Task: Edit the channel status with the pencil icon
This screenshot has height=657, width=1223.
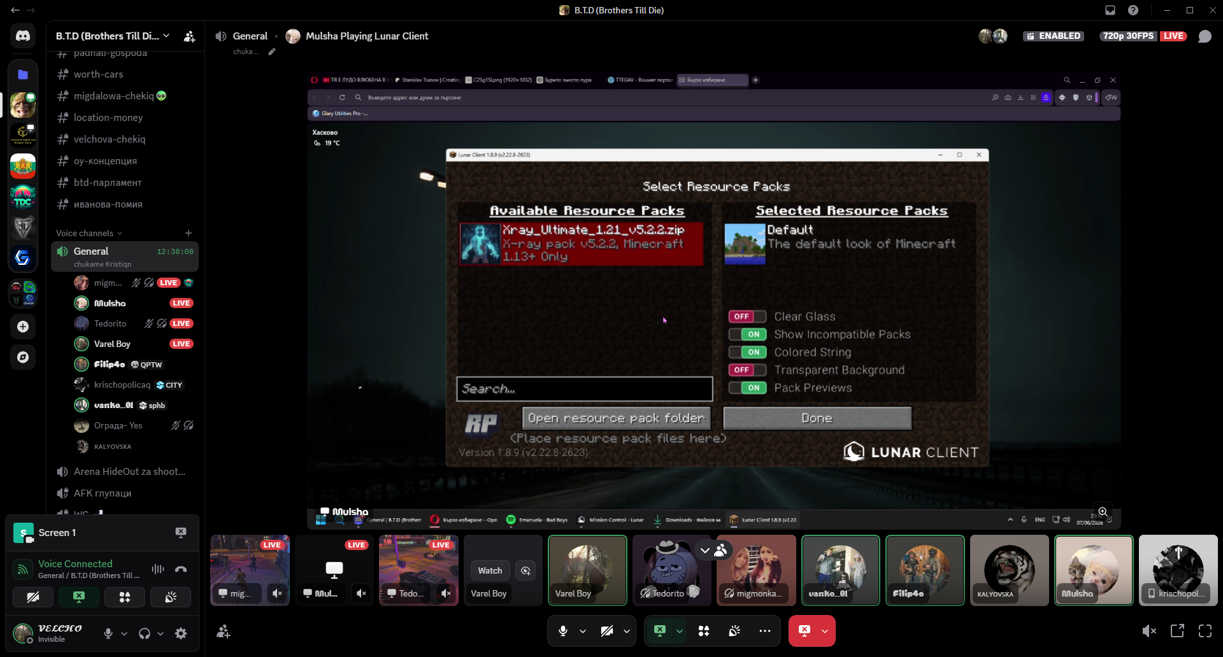Action: 272,52
